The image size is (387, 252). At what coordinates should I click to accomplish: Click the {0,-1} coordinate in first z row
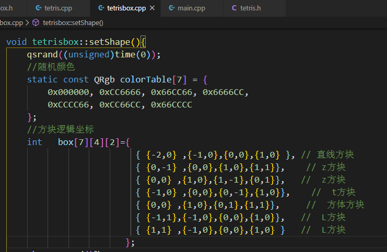pyautogui.click(x=161, y=167)
